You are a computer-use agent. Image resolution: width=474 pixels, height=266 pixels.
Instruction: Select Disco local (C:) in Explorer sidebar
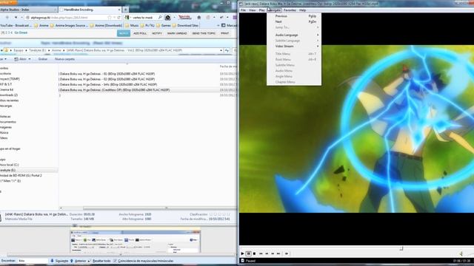(x=10, y=165)
